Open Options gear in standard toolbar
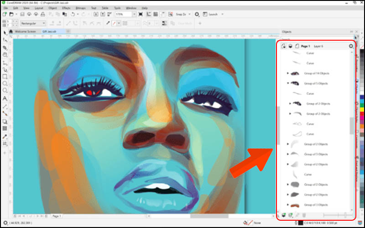The width and height of the screenshot is (365, 228). (x=197, y=14)
